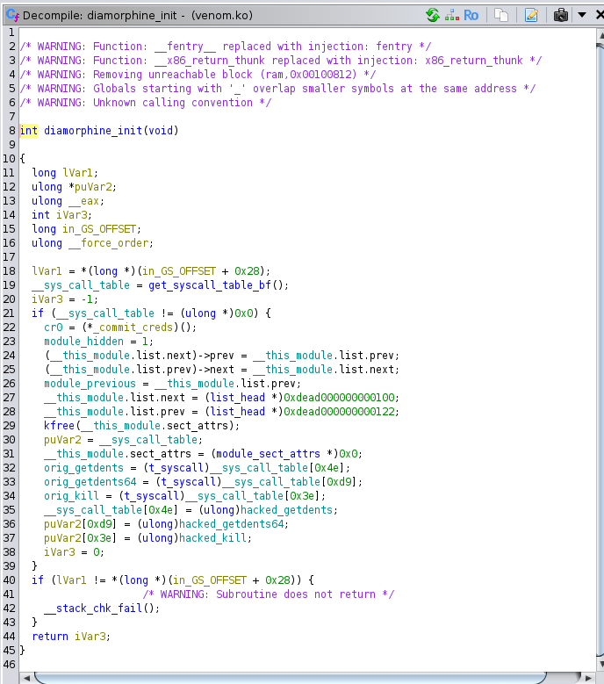Click 'in_GS_OFFSET' on line 15

pyautogui.click(x=99, y=229)
